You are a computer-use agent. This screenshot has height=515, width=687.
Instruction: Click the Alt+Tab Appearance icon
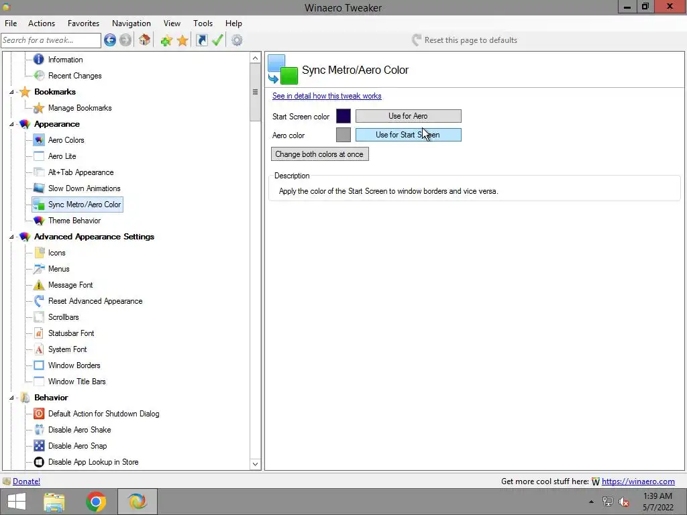39,172
